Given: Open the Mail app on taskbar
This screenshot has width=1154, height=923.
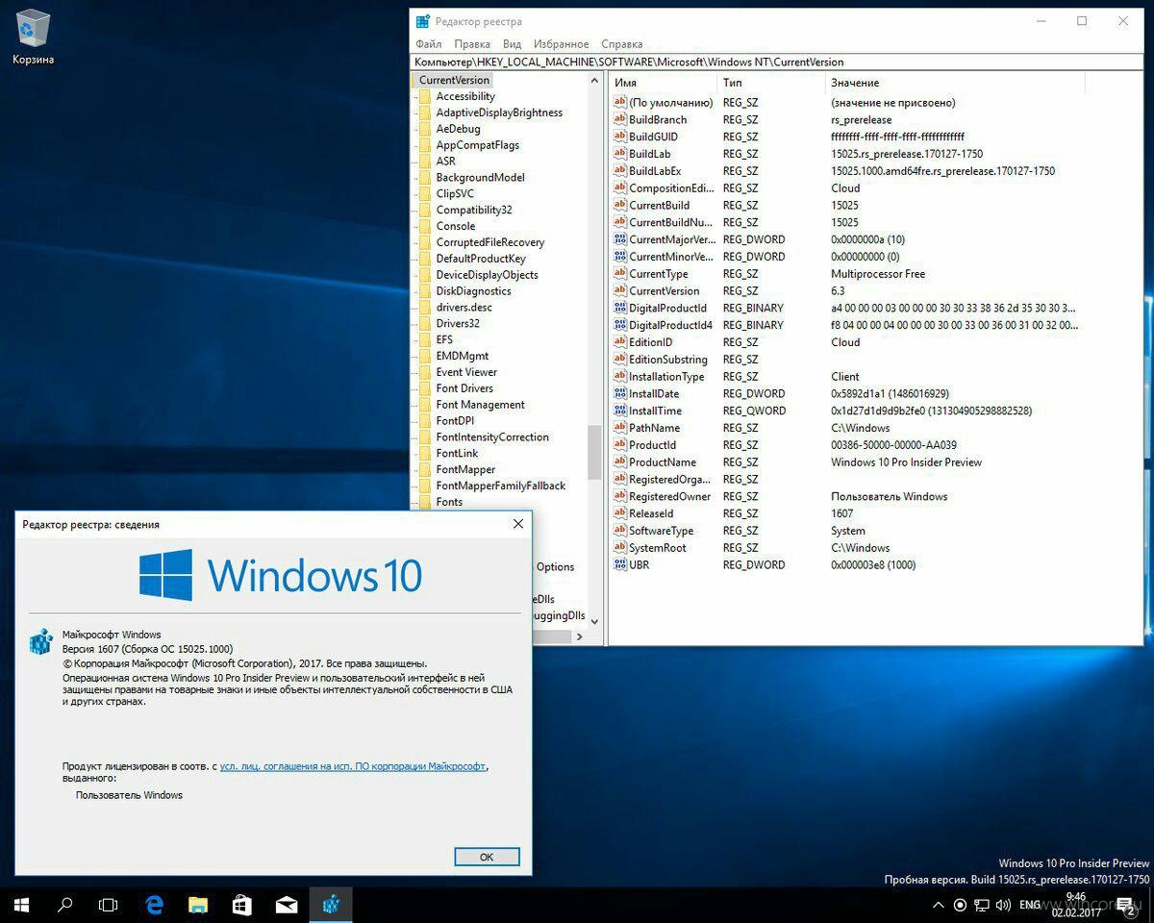Looking at the screenshot, I should pos(287,905).
